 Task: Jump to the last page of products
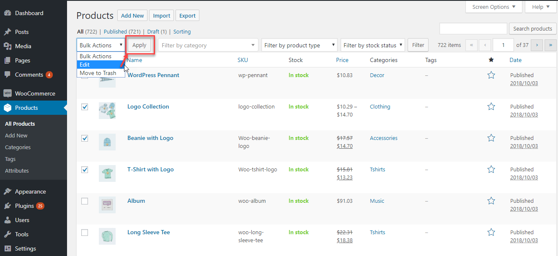[x=550, y=45]
